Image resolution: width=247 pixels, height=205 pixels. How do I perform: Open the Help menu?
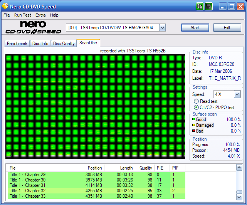coord(54,15)
